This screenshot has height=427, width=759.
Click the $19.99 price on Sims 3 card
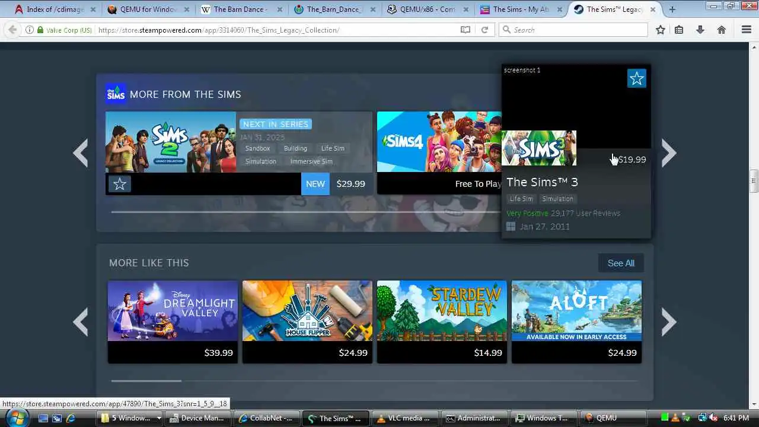tap(632, 160)
